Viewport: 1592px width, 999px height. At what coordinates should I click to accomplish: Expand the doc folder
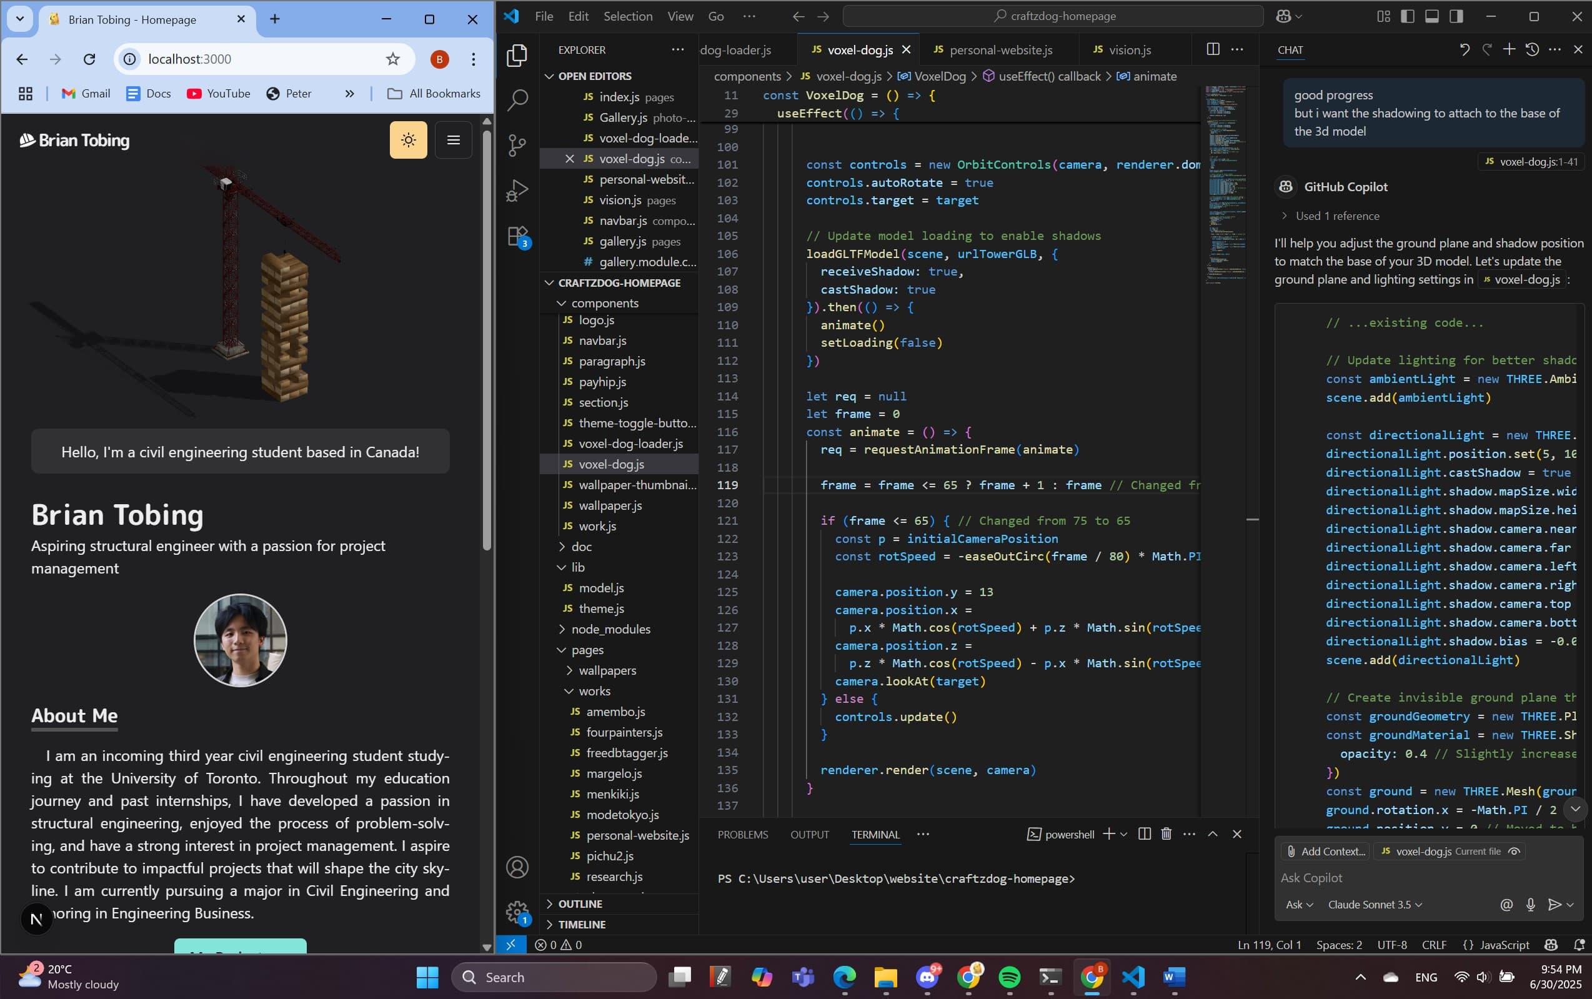point(581,547)
